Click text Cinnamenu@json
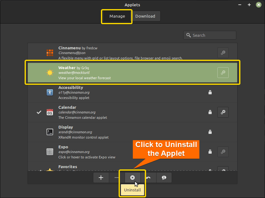 pyautogui.click(x=72, y=53)
